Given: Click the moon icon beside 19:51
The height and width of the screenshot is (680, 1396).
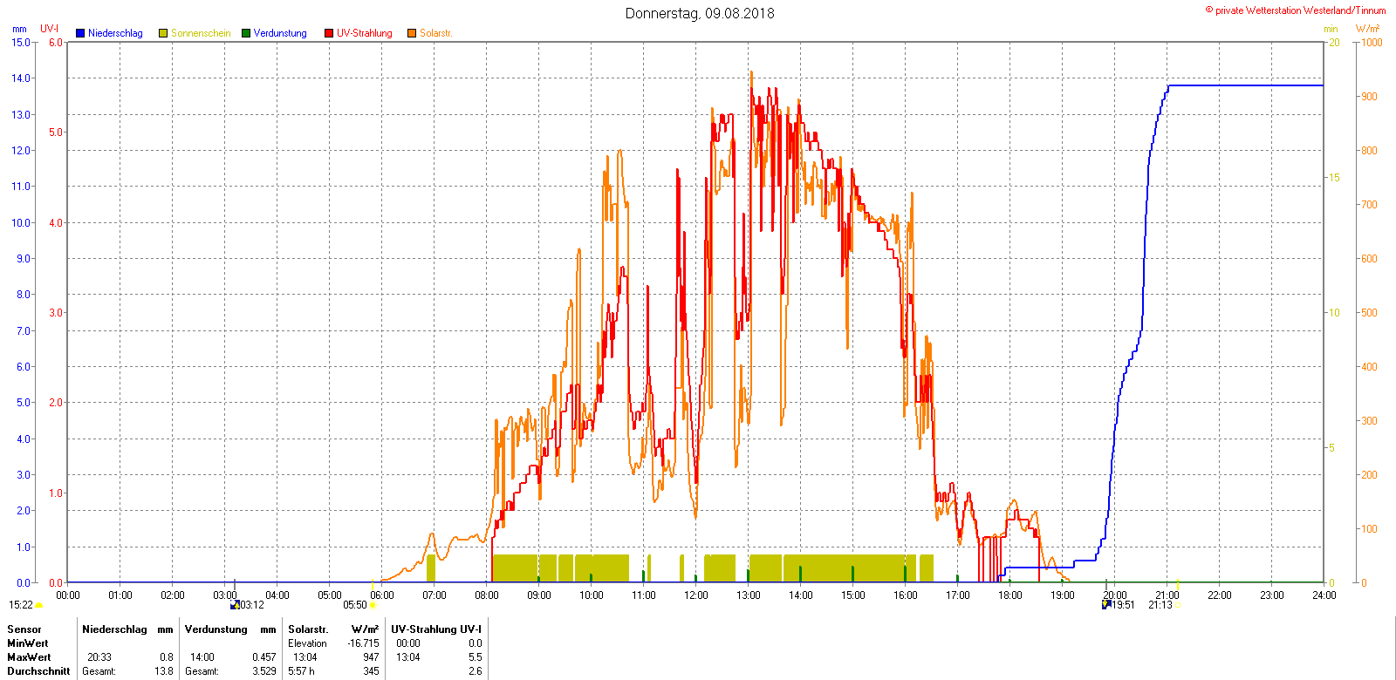Looking at the screenshot, I should (x=1106, y=604).
